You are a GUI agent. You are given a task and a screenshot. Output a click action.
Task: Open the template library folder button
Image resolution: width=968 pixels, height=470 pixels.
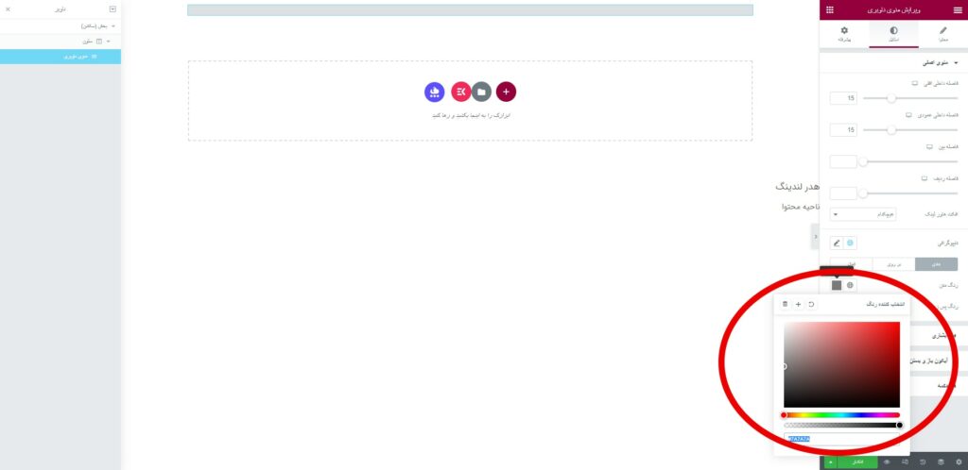pos(481,92)
